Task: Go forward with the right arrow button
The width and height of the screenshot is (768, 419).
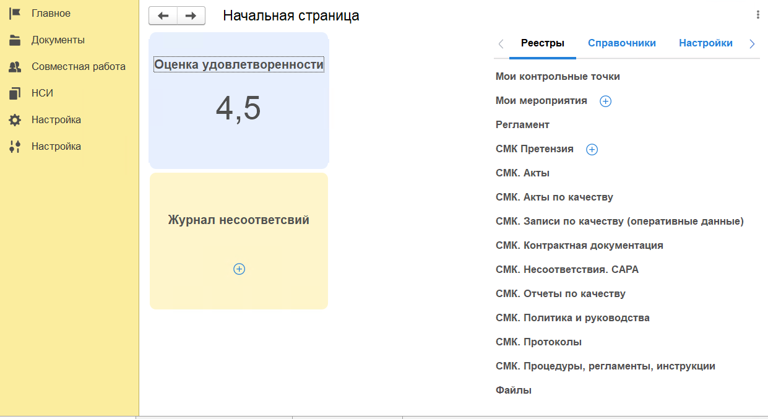Action: pos(191,16)
